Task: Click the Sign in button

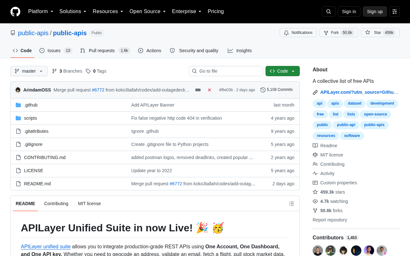Action: (x=349, y=12)
